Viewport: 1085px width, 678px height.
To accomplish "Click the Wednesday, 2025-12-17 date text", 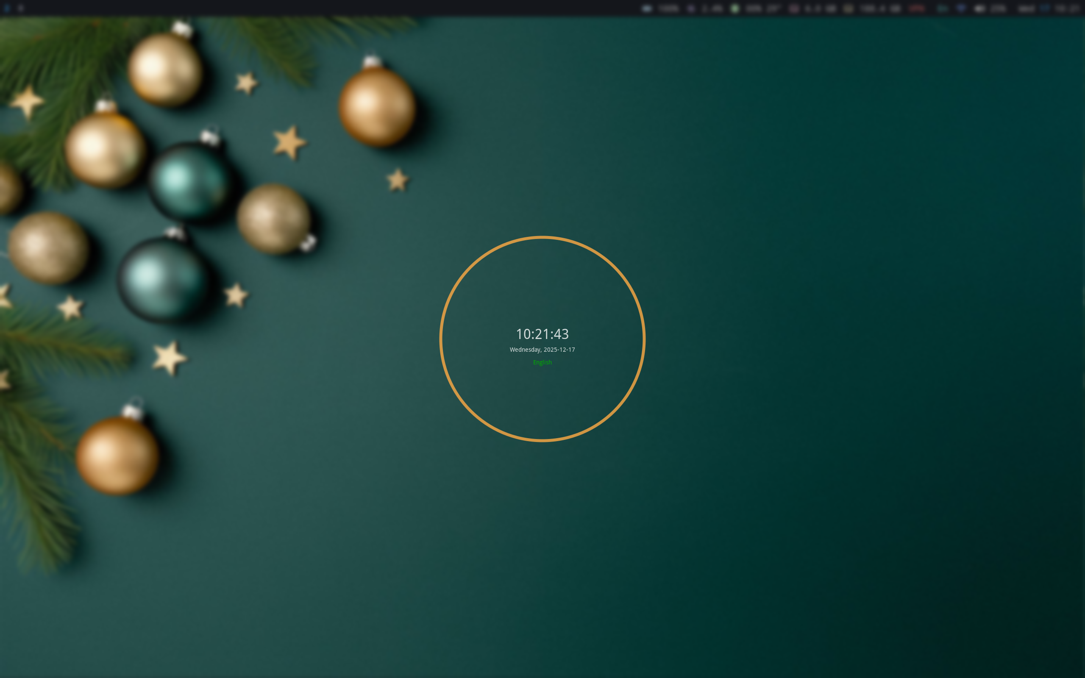I will pos(542,350).
